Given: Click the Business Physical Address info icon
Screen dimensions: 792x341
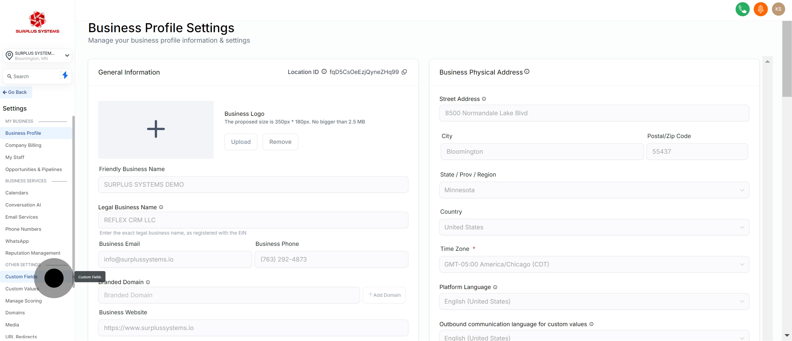Looking at the screenshot, I should 527,71.
